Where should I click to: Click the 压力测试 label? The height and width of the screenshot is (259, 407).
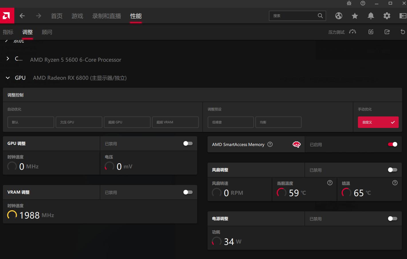[x=336, y=32]
